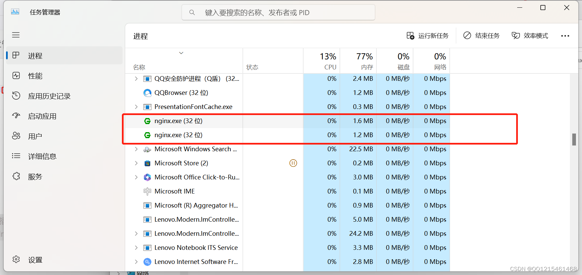Select the Lenovo.Modern.ImController 5.0 MB row

[287, 219]
